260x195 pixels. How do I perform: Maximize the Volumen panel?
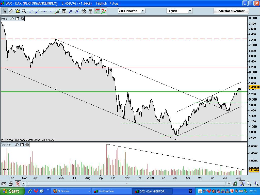(22, 144)
